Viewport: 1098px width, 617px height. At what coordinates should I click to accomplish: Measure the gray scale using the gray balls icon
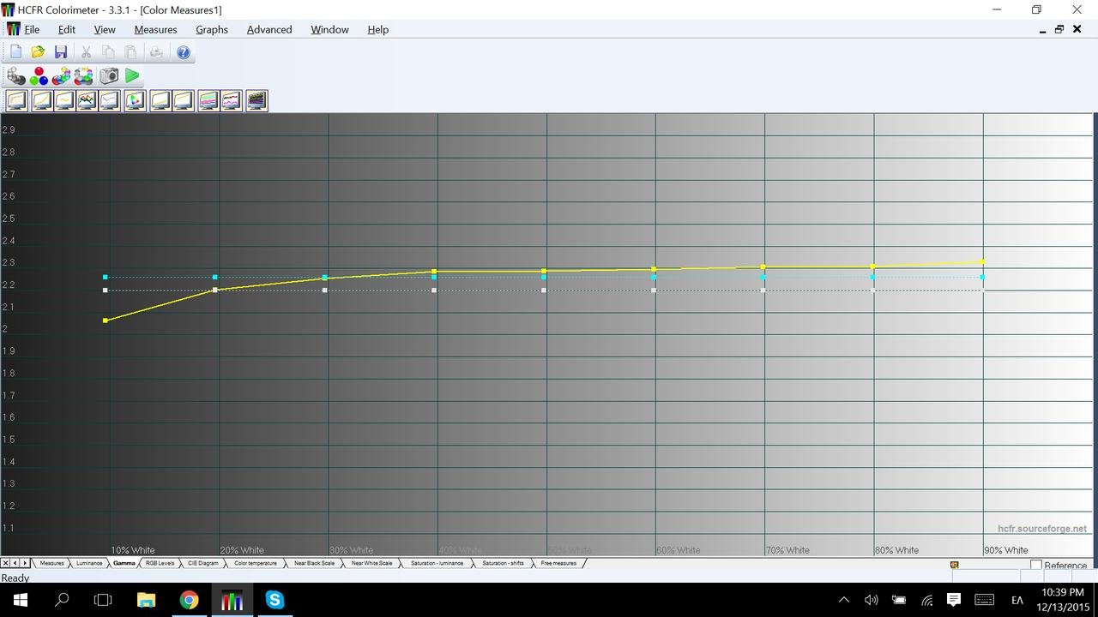tap(16, 76)
